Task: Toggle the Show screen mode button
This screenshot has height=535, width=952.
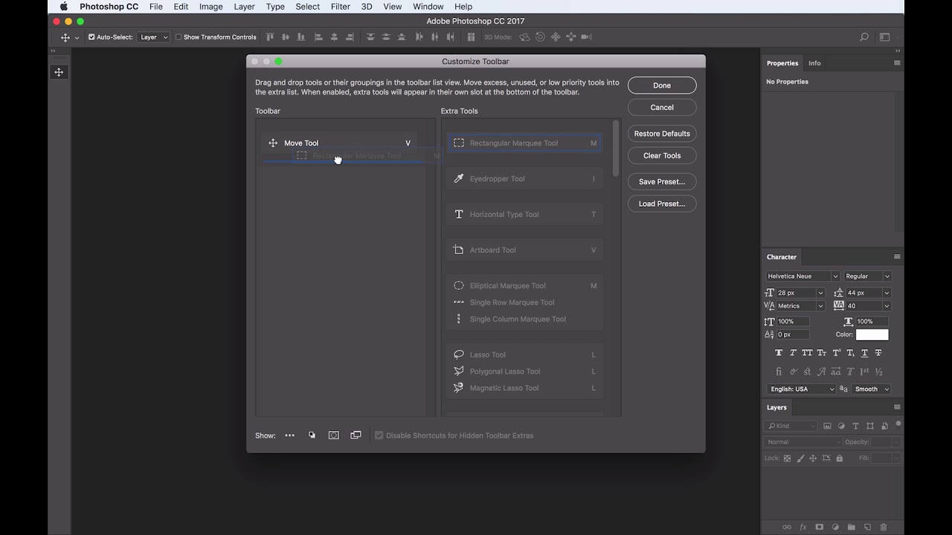Action: [356, 435]
